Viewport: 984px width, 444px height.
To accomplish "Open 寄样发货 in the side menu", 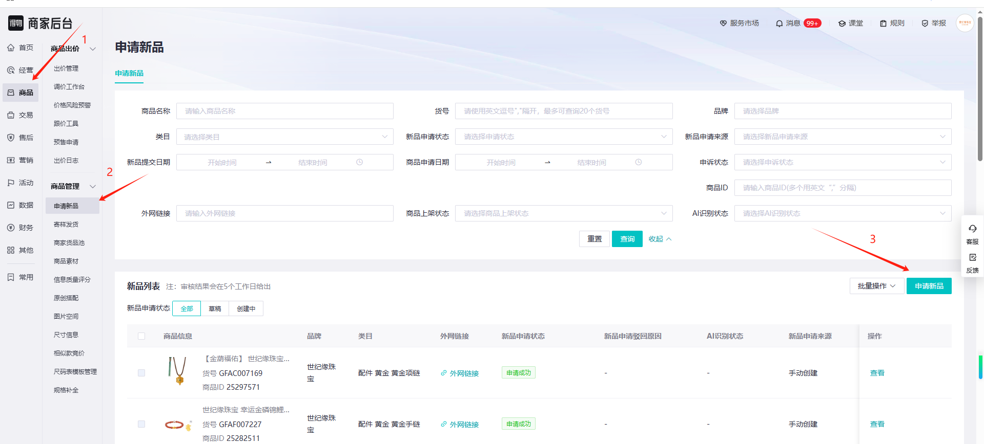I will point(66,225).
